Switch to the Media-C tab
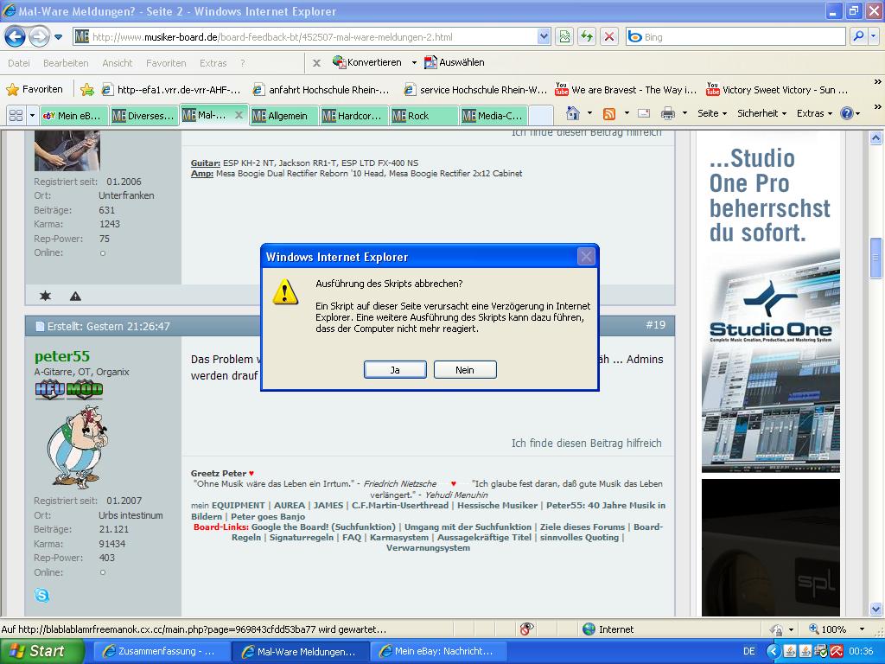The width and height of the screenshot is (885, 664). [x=493, y=116]
